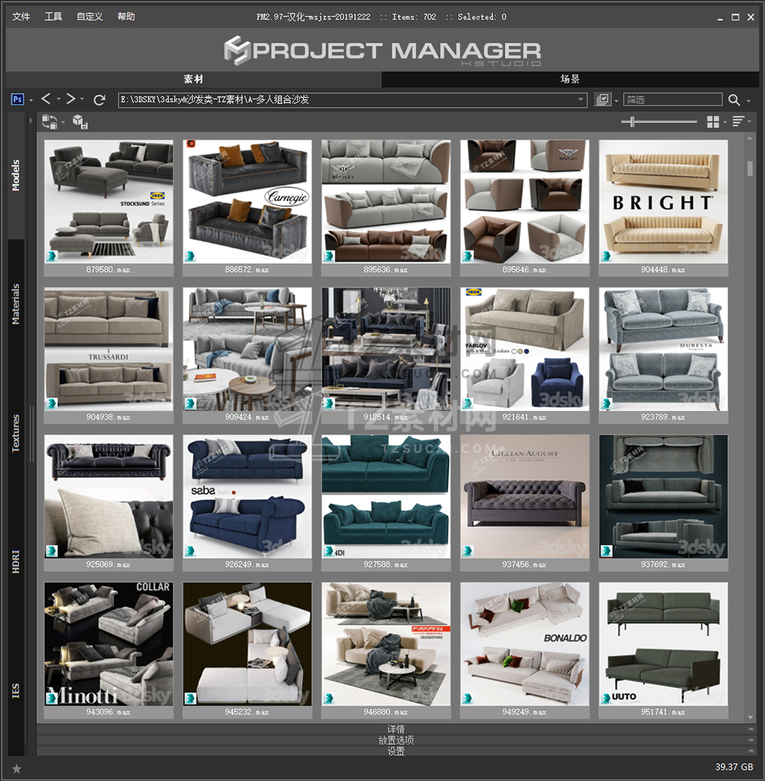Select the 949249.max Bonaldo sofa thumbnail

click(524, 644)
